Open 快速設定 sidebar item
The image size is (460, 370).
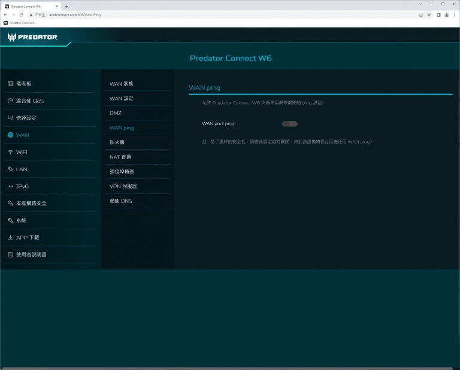[x=26, y=118]
